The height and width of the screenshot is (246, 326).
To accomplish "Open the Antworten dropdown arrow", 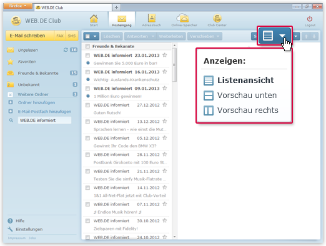I will coord(153,36).
